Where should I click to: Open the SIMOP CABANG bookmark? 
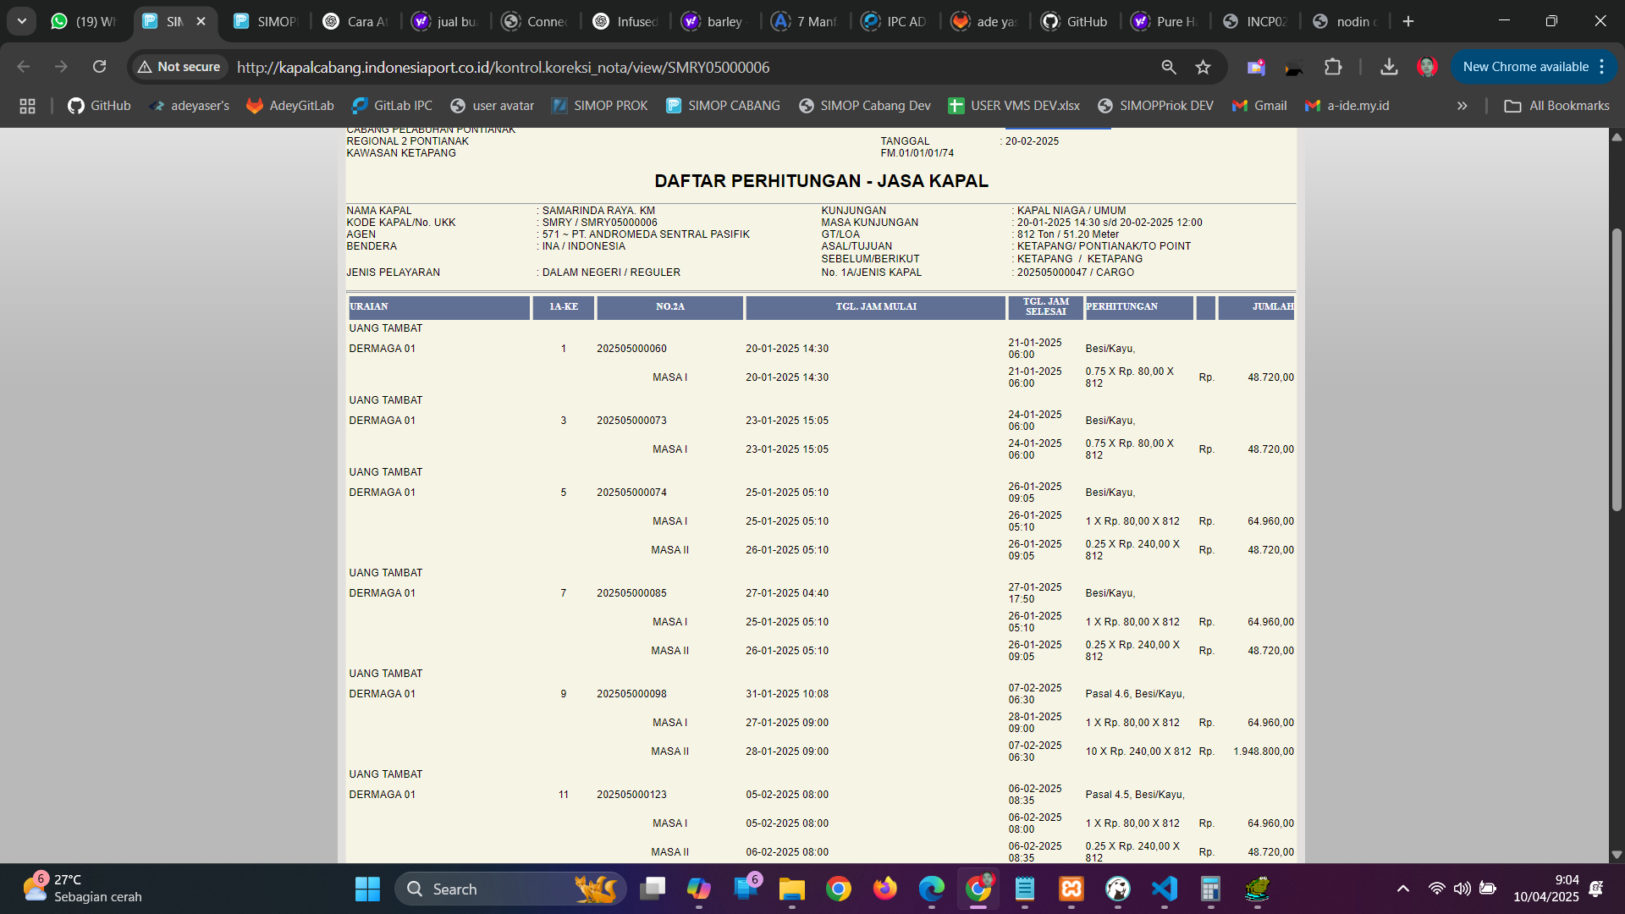pos(723,106)
